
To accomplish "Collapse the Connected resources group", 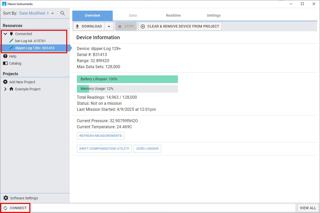I will tap(5, 34).
